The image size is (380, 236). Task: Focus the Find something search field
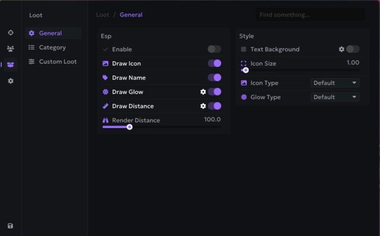coord(310,15)
